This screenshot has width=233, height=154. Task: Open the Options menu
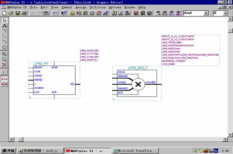pyautogui.click(x=115, y=7)
